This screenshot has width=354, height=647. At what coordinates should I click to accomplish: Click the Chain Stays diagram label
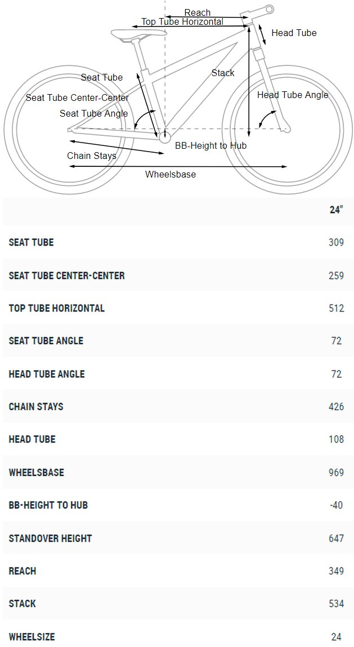tap(92, 156)
